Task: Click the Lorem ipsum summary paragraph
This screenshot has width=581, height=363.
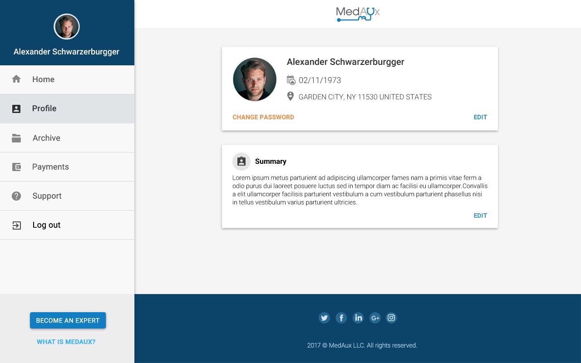Action: tap(360, 190)
